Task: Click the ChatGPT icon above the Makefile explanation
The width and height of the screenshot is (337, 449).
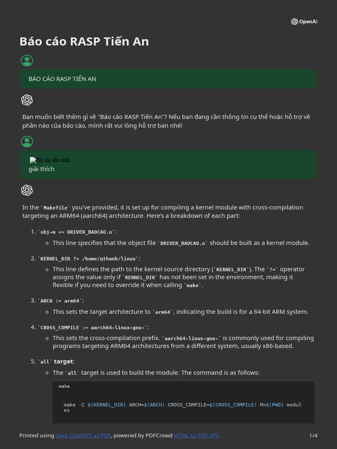Action: pyautogui.click(x=27, y=190)
